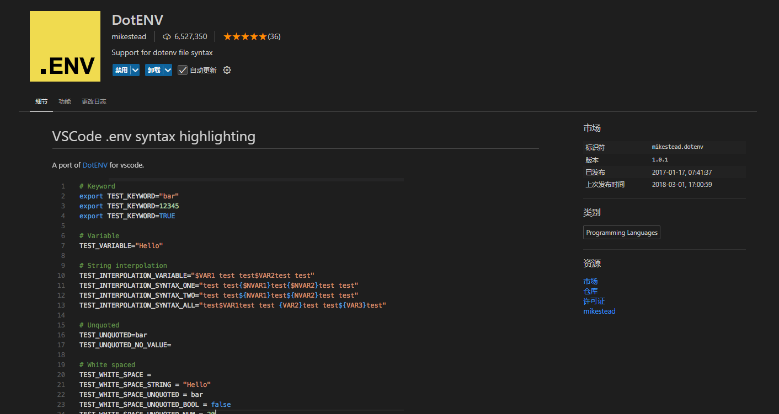Screen dimensions: 779x414
Task: Click the DotENV extension logo
Action: (65, 46)
